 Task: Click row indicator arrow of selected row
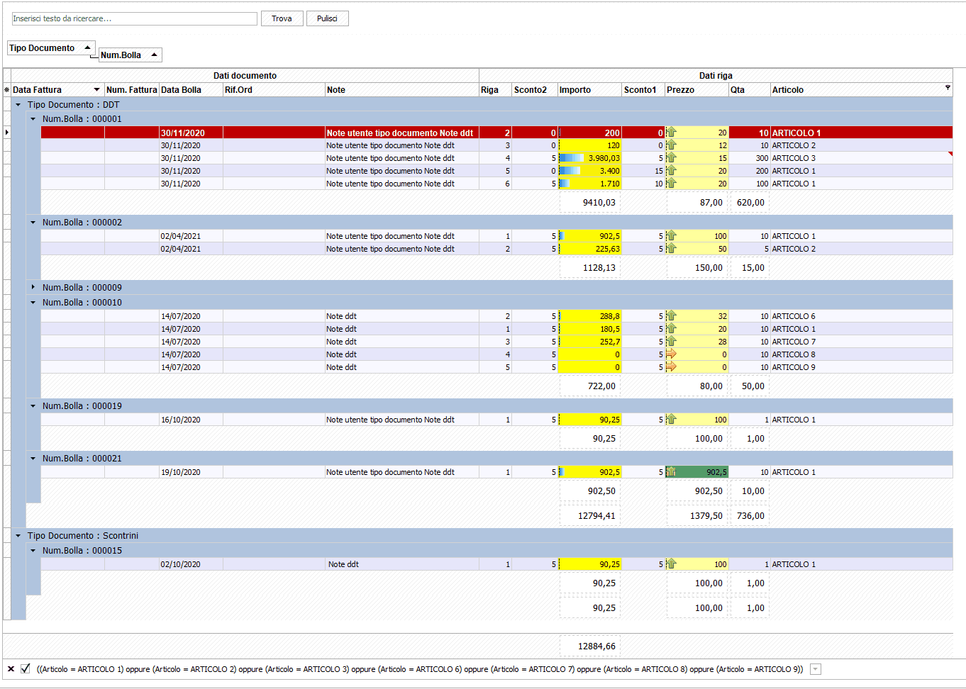tap(7, 133)
